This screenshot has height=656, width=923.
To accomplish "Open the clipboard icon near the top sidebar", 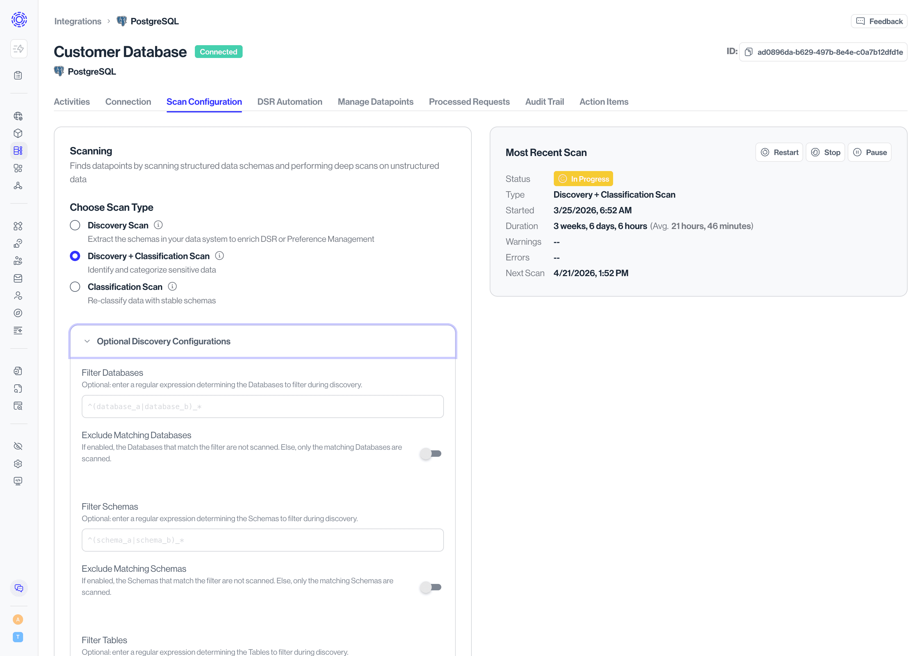I will point(18,75).
